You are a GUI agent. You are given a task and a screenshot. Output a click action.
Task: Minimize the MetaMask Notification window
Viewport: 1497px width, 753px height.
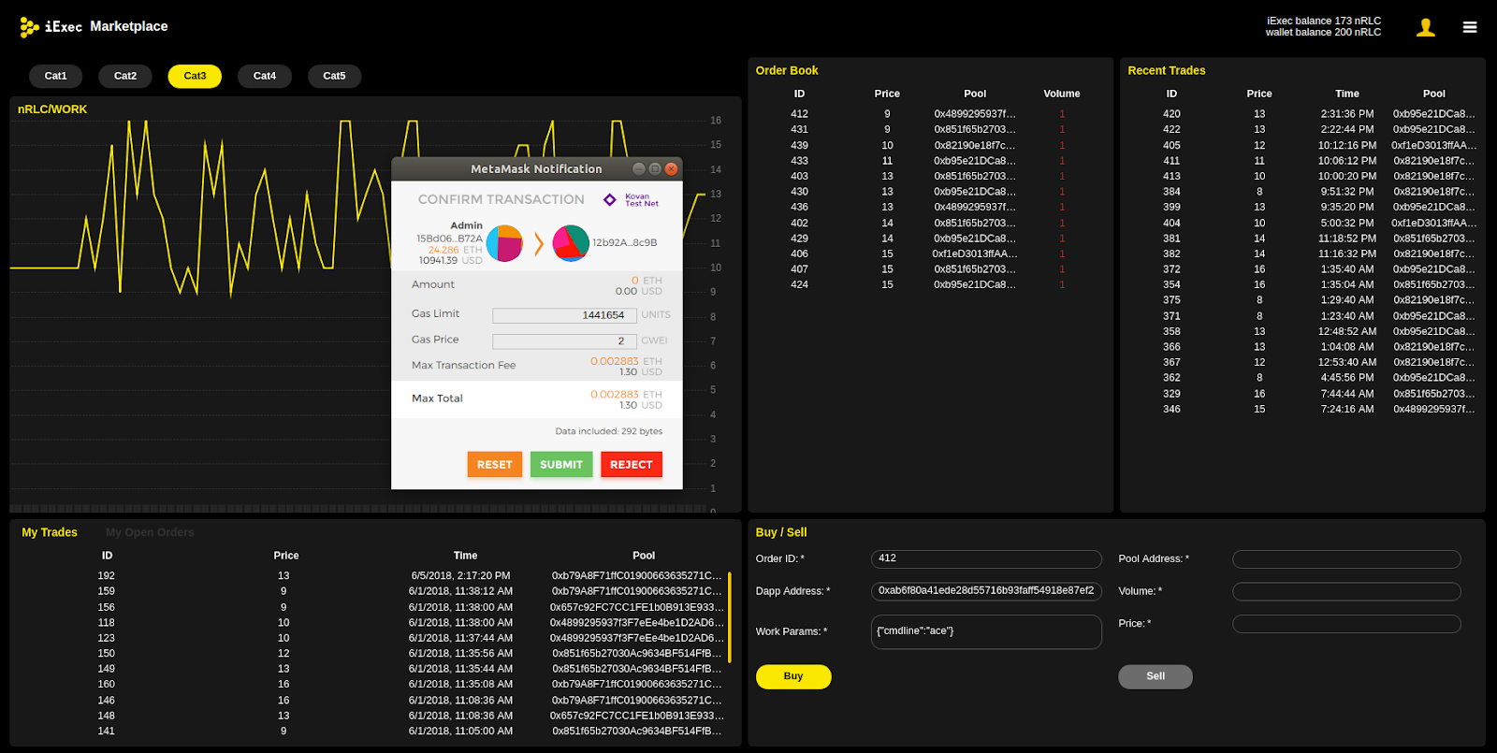pos(639,169)
